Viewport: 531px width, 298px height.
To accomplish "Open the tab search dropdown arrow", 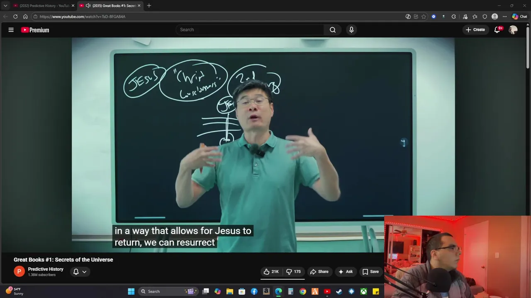I will (5, 5).
